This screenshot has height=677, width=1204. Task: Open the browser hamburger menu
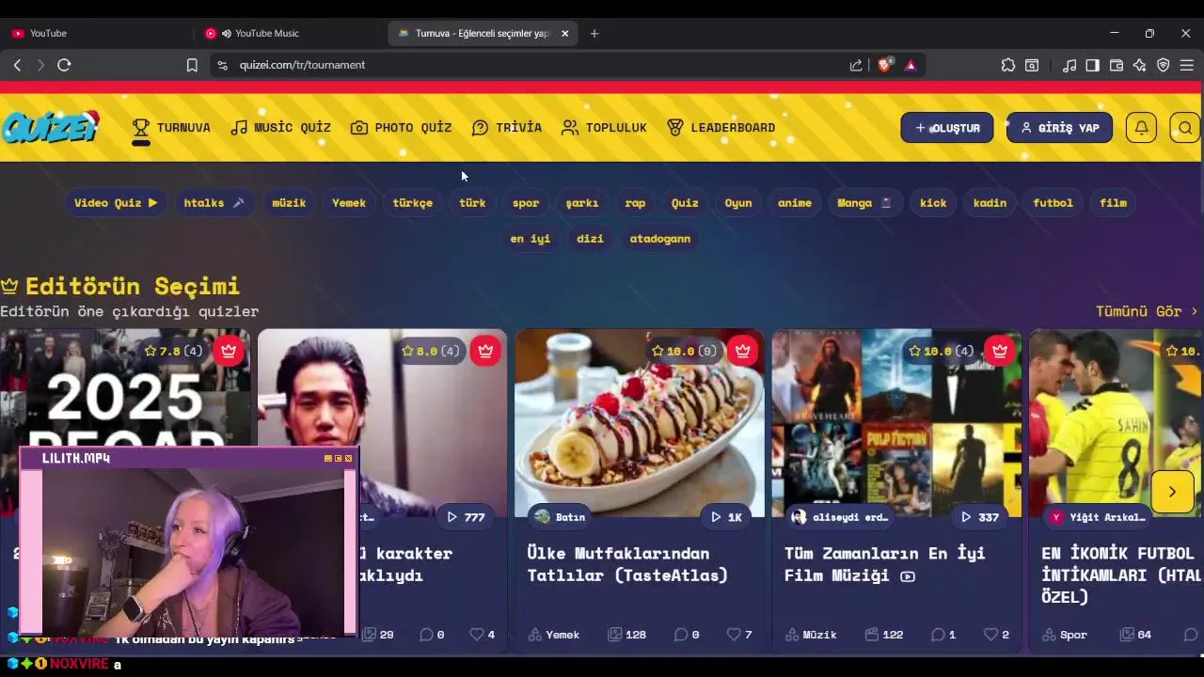[x=1186, y=65]
